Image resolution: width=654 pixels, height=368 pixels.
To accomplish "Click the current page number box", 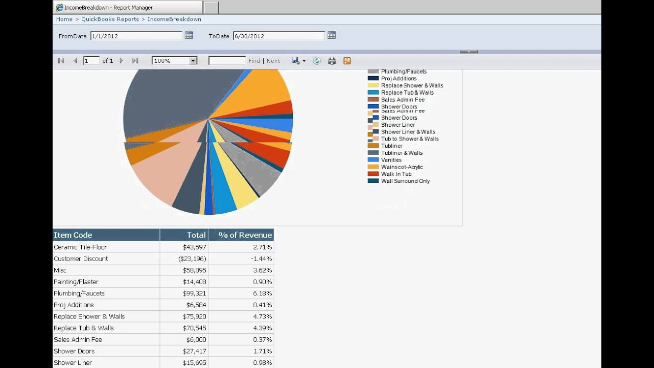I will click(x=91, y=61).
